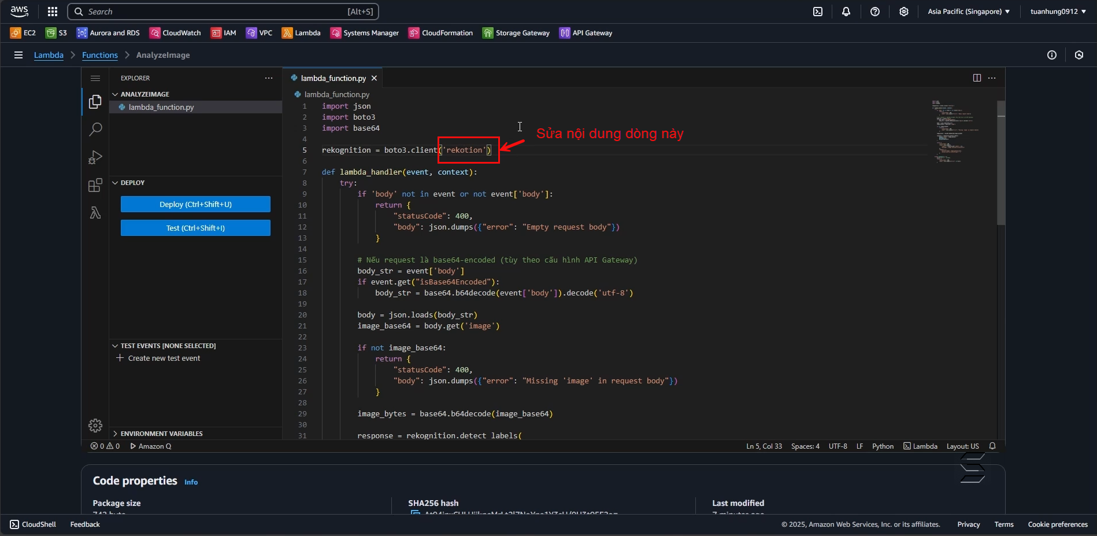This screenshot has height=536, width=1097.
Task: Open the CloudFormation shortcut
Action: [441, 33]
